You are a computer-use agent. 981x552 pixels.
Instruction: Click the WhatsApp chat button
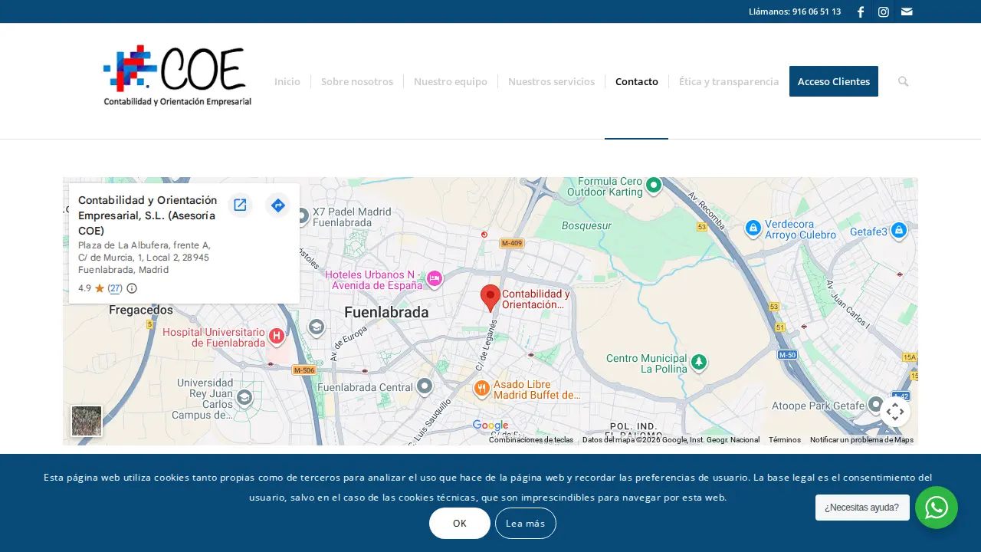pos(937,508)
